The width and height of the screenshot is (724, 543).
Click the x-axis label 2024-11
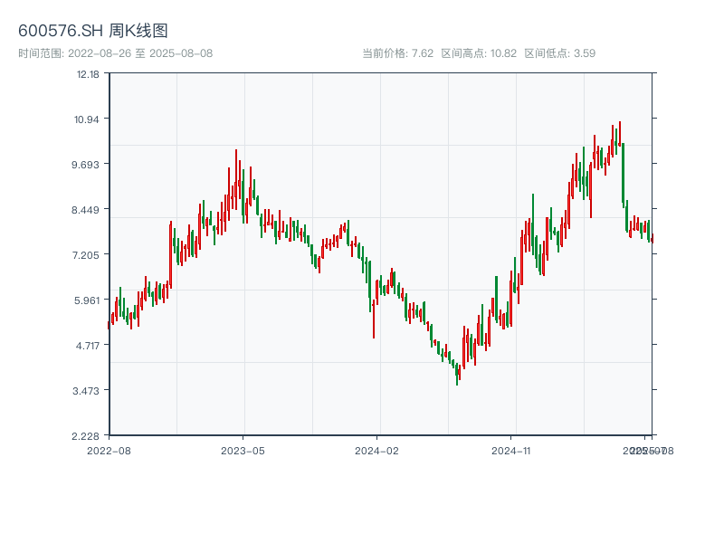(x=510, y=451)
